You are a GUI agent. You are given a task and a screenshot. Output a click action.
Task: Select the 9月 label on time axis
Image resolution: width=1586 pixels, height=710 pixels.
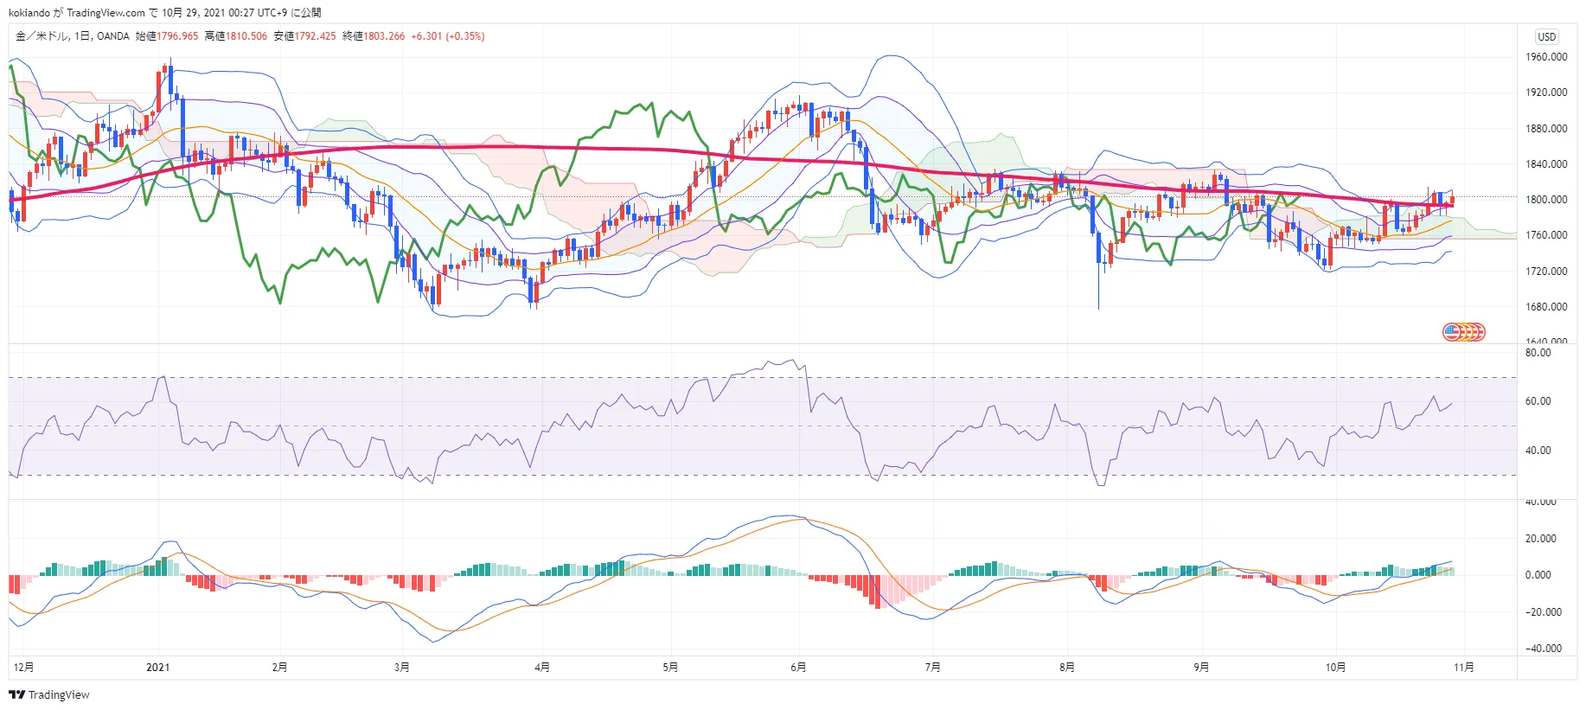pos(1201,667)
